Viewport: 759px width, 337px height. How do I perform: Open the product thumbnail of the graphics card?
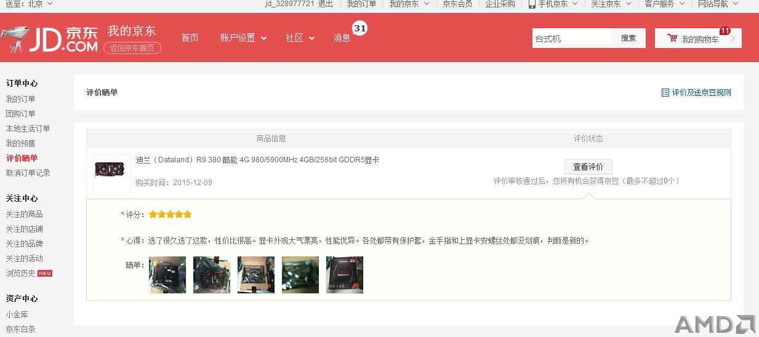point(112,173)
